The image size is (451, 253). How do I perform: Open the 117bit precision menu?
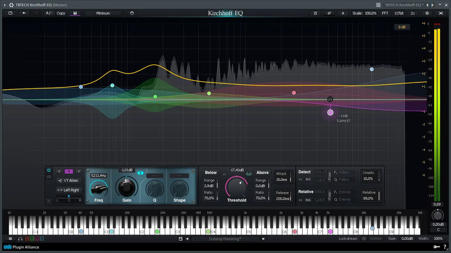399,13
